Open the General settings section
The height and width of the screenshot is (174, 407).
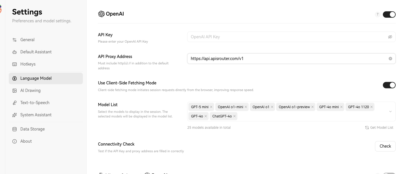tap(46, 40)
